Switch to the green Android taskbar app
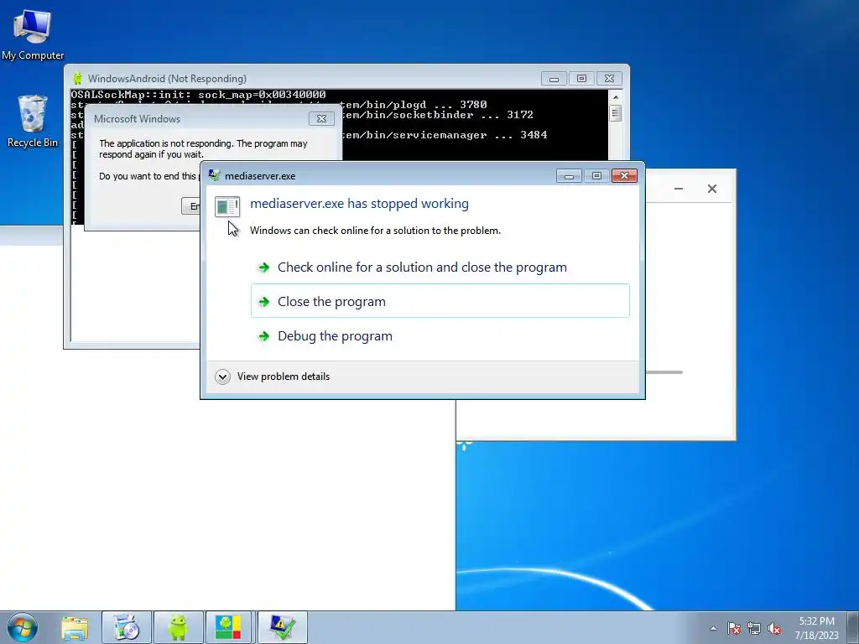 pyautogui.click(x=178, y=627)
